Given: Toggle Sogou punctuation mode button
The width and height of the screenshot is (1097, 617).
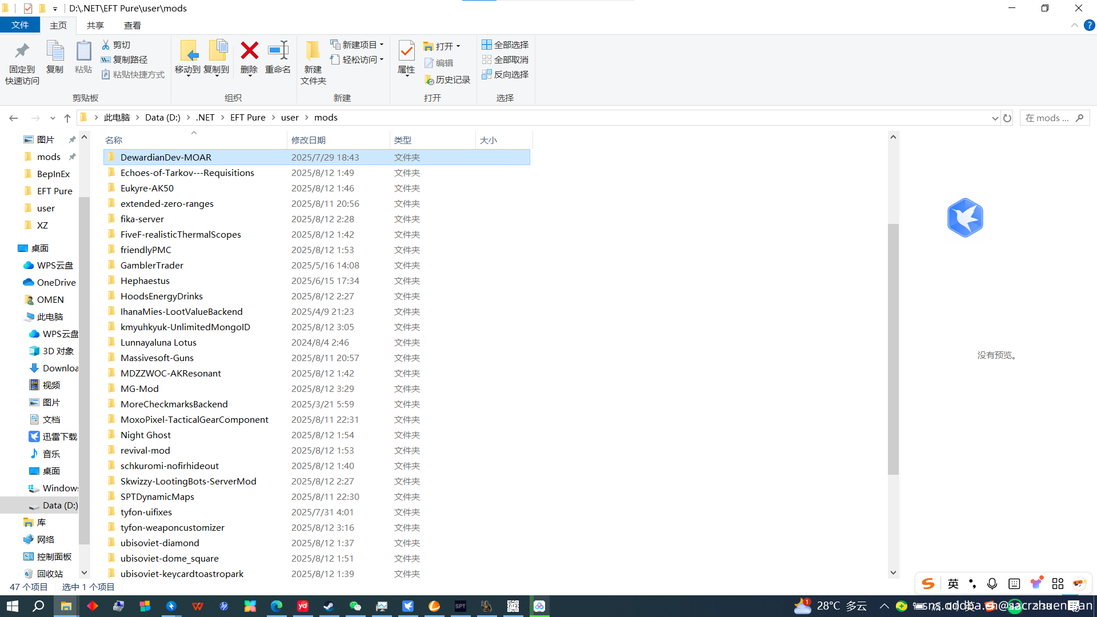Looking at the screenshot, I should click(972, 583).
